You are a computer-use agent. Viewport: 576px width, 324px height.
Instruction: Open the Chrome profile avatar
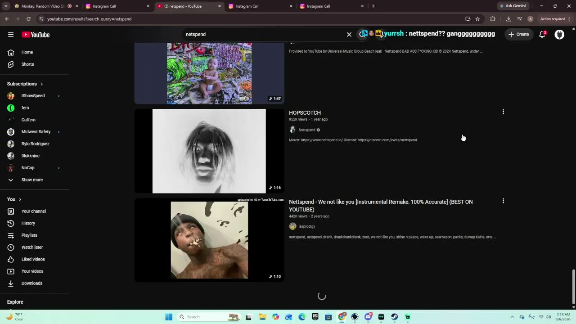tap(531, 19)
